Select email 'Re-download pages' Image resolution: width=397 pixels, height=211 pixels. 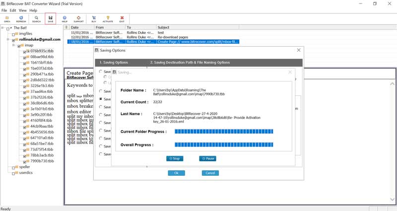tap(153, 37)
